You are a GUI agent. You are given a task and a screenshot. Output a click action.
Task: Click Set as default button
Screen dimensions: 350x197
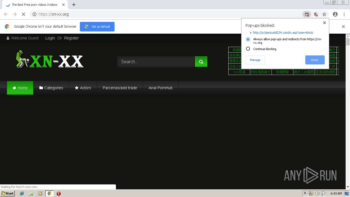pos(97,27)
